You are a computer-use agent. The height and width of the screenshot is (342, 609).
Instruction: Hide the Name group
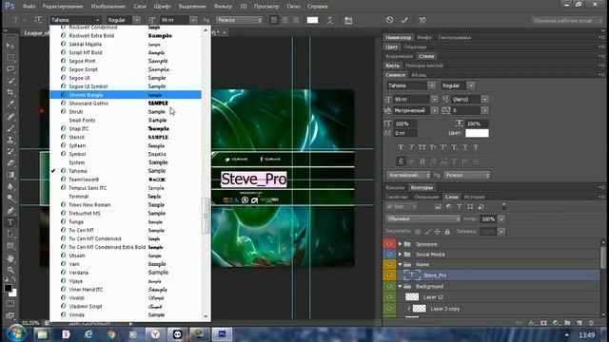point(389,264)
